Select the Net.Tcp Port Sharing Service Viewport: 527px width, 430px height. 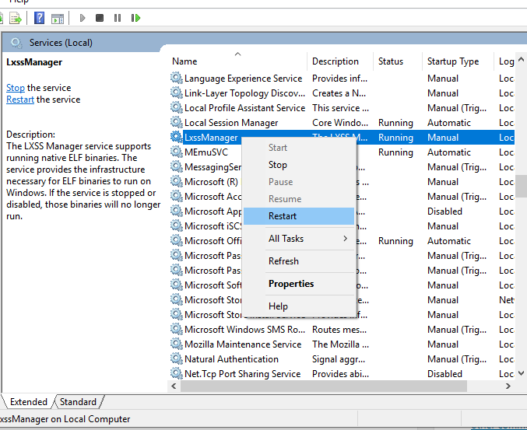(x=242, y=374)
